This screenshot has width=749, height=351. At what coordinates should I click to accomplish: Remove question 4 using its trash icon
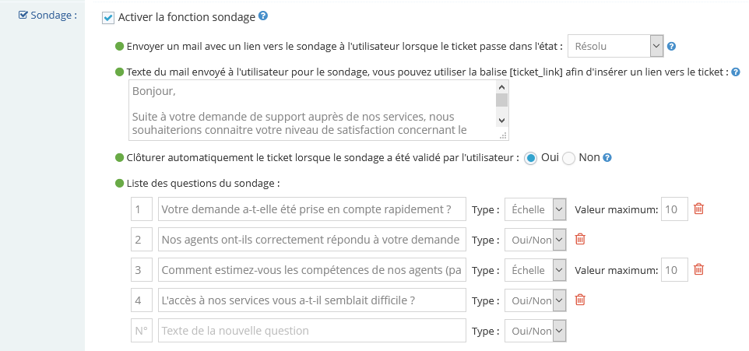580,300
